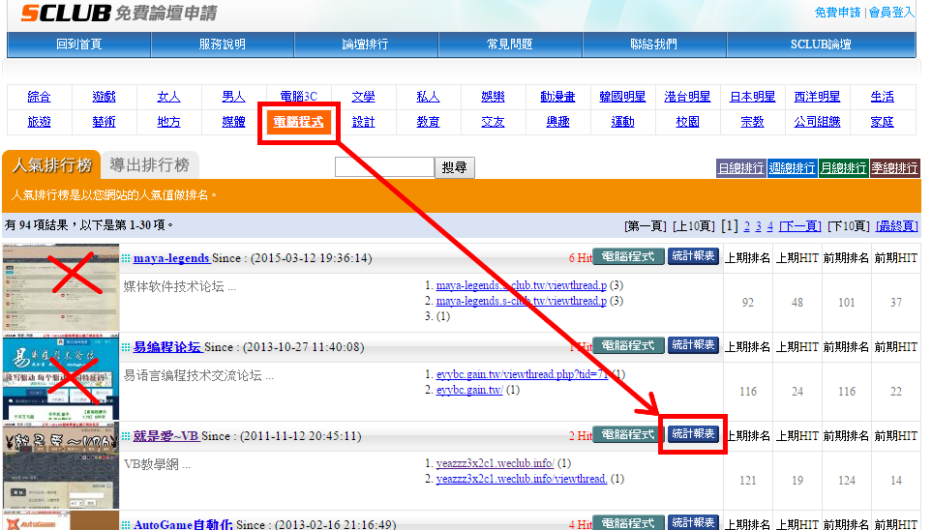
Task: Click the search text input field
Action: coord(384,167)
